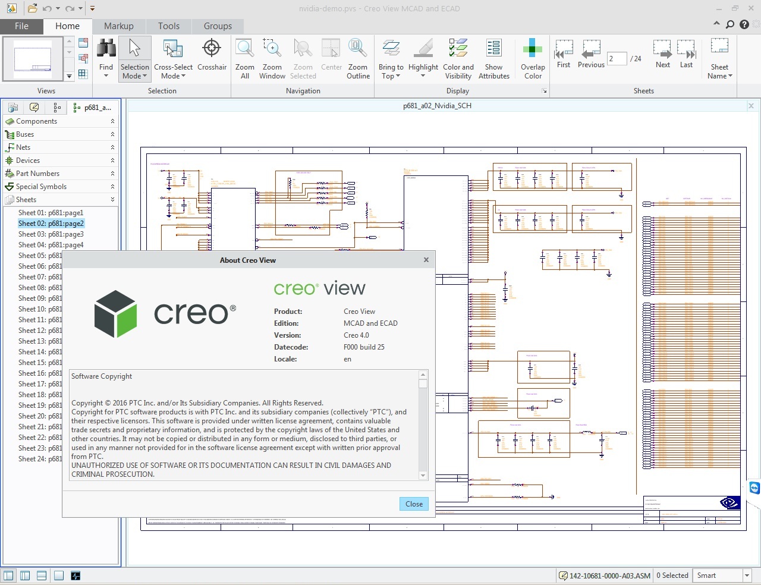Expand the Components section
Screen dimensions: 761x585
tap(112, 121)
